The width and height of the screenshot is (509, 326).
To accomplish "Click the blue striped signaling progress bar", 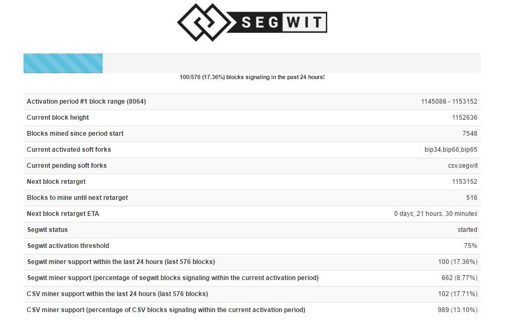I will point(63,63).
